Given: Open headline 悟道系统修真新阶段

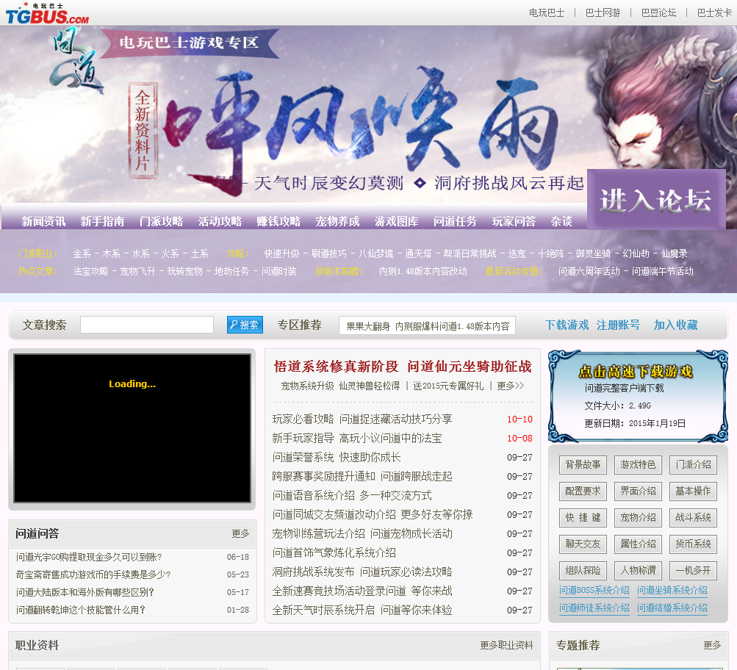Looking at the screenshot, I should [336, 367].
